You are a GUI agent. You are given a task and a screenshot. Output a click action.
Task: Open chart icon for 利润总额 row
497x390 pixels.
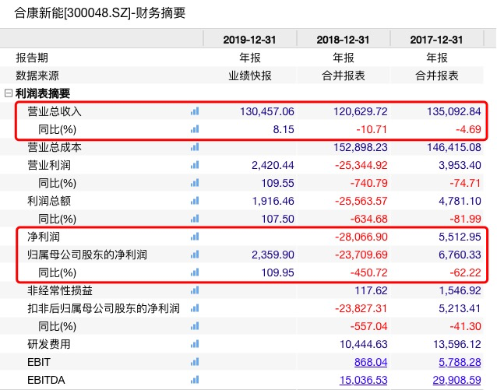[195, 201]
